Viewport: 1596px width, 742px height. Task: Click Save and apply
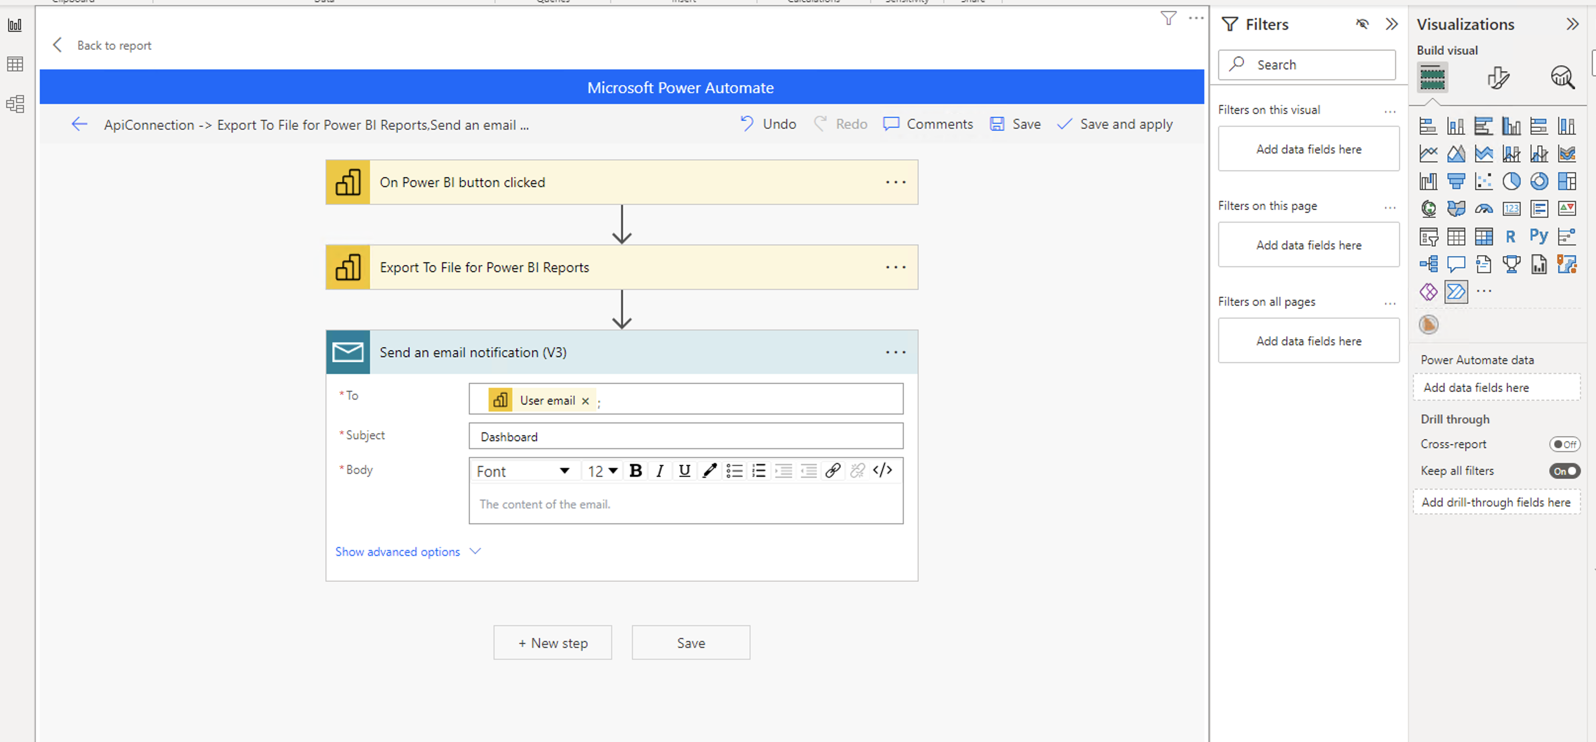(1115, 124)
